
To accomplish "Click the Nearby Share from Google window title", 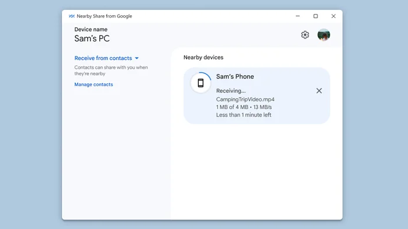I will [105, 16].
